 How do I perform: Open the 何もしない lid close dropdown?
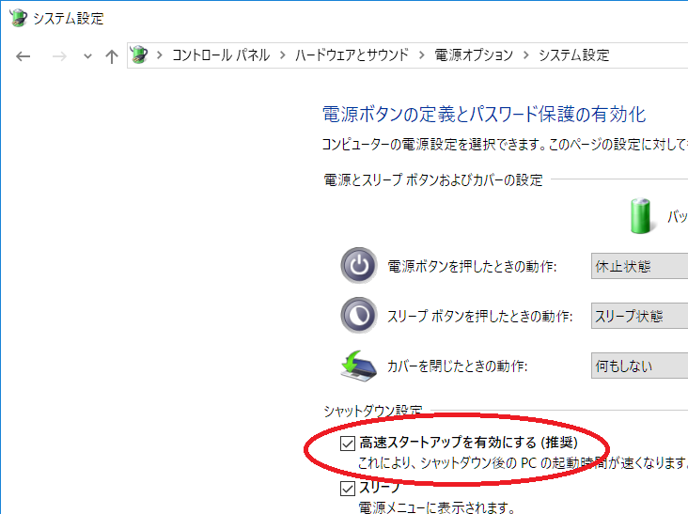click(x=639, y=366)
